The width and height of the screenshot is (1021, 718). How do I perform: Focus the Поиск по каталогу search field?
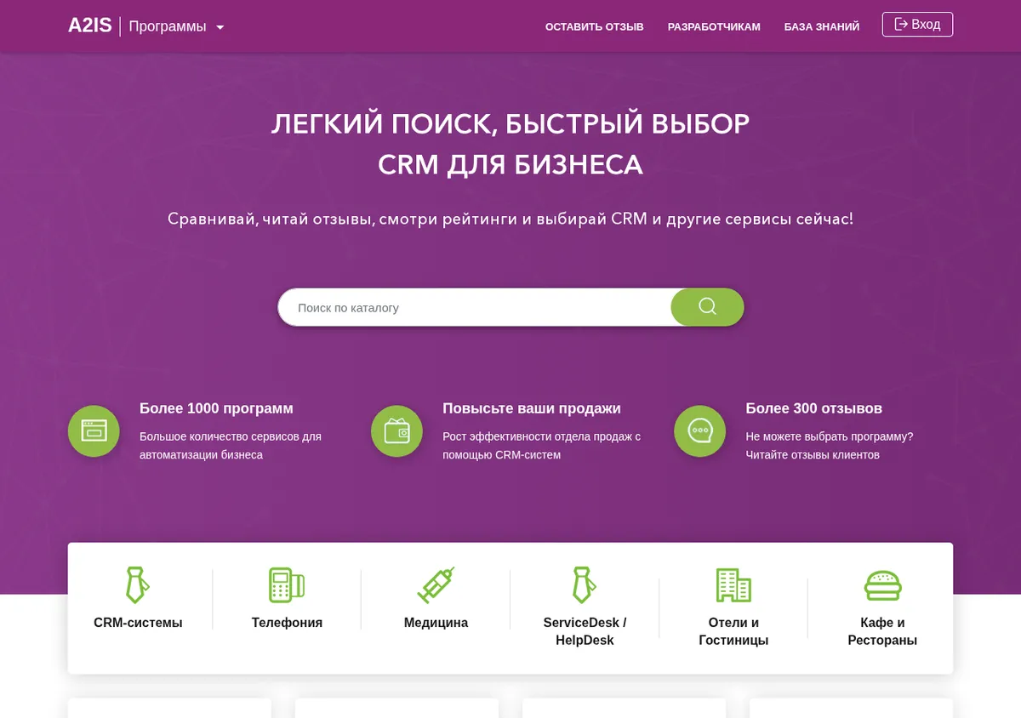click(x=475, y=307)
